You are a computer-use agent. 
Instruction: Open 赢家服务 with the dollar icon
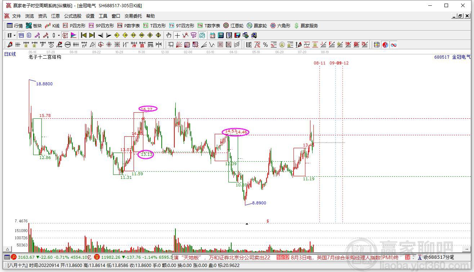306,26
